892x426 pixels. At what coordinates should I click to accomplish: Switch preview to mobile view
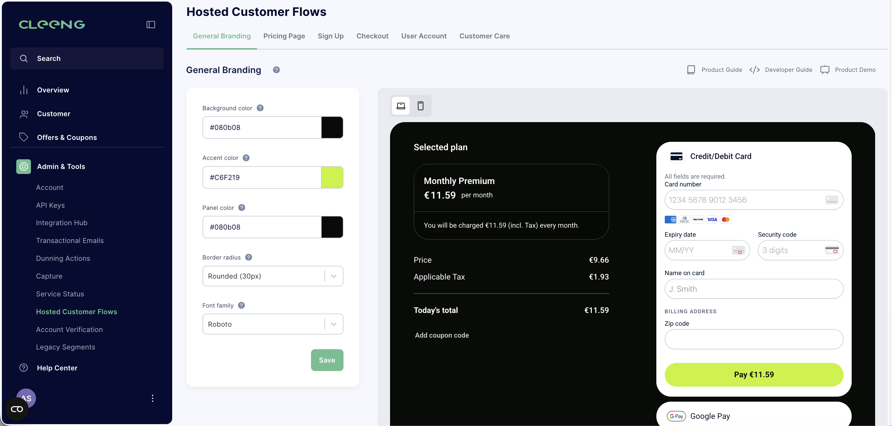pos(420,106)
